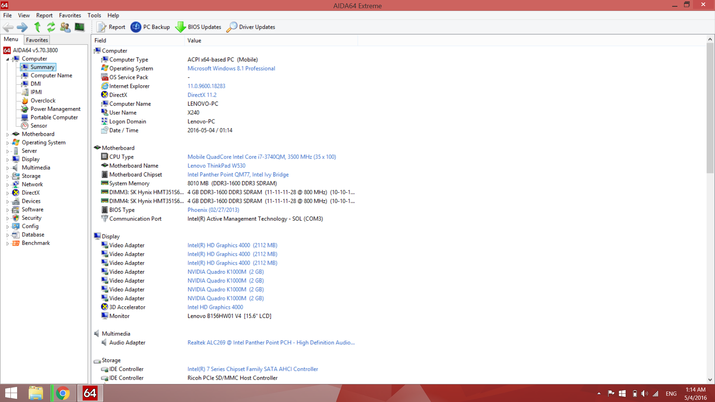Switch to the Favorites tab
Screen dimensions: 715x402
click(x=37, y=40)
